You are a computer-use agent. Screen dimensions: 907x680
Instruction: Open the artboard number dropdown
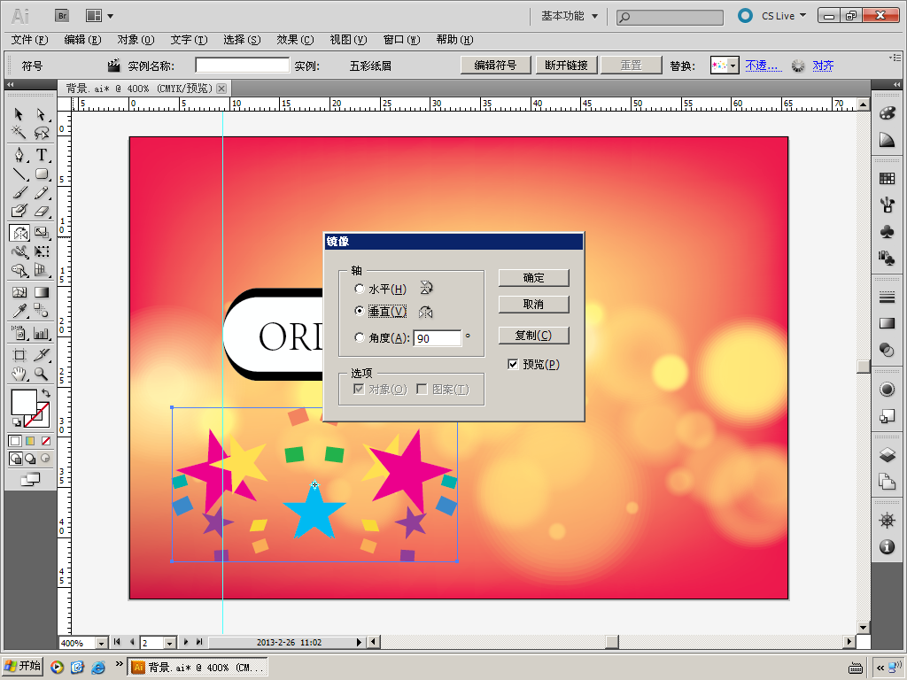[169, 643]
